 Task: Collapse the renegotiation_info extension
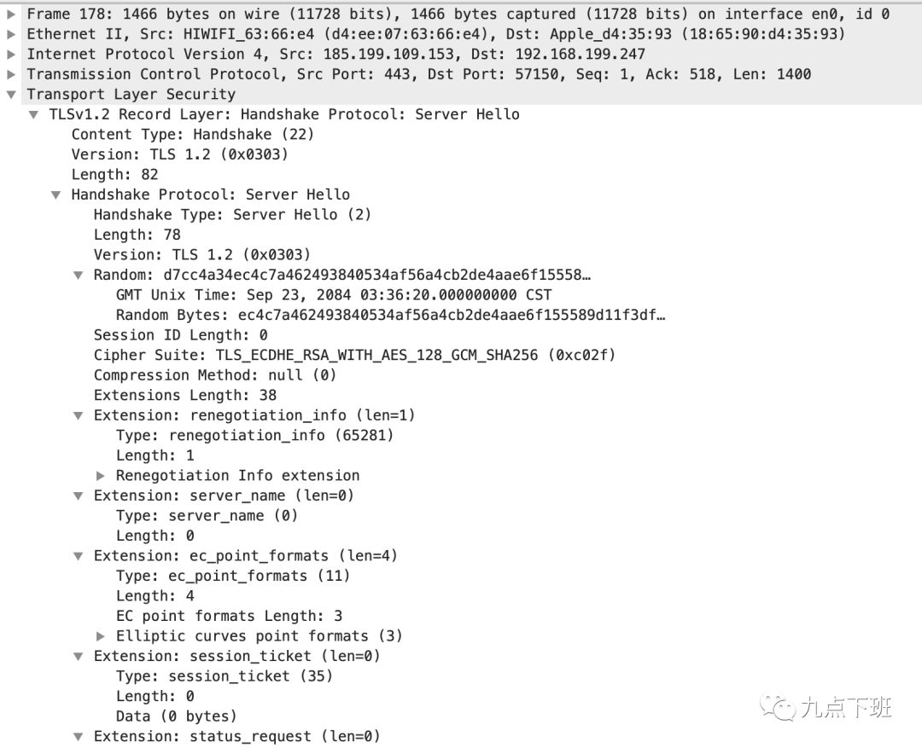coord(79,415)
